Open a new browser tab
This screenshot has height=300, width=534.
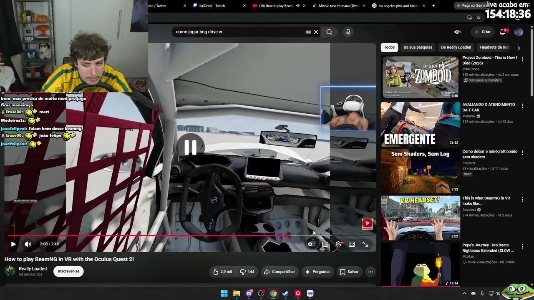point(433,6)
